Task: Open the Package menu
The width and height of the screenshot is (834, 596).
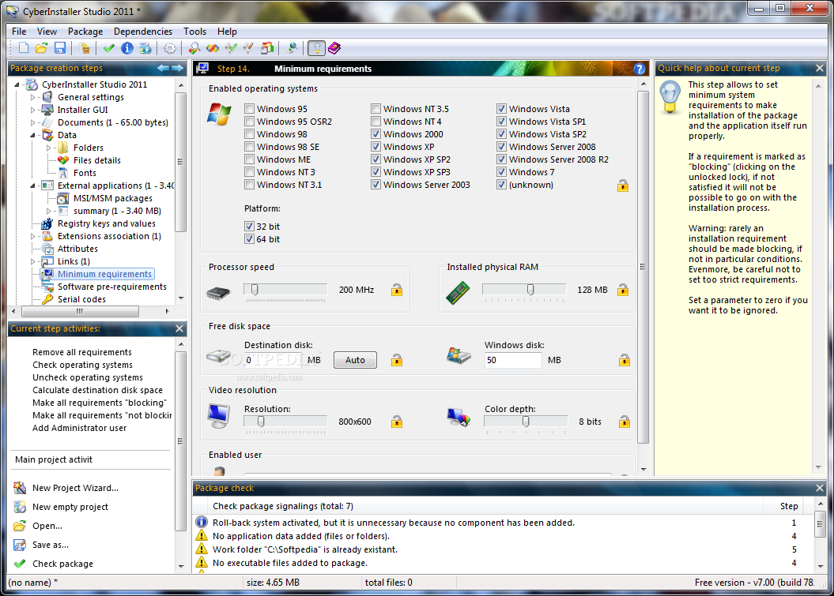Action: [85, 32]
